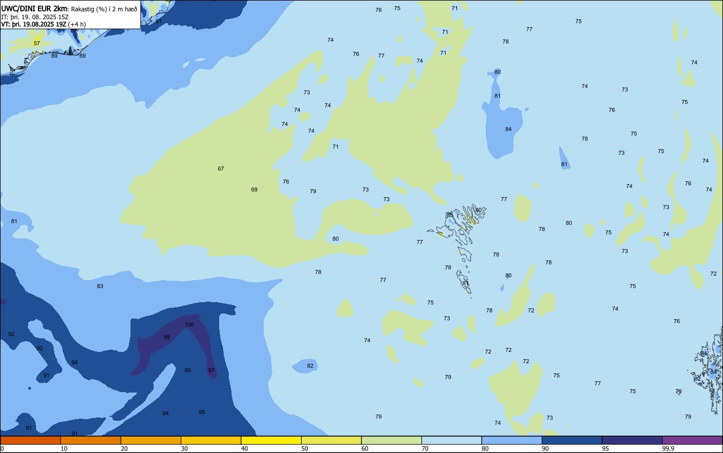Click the 20–30 amber legend swatch
This screenshot has width=723, height=453.
coord(151,440)
